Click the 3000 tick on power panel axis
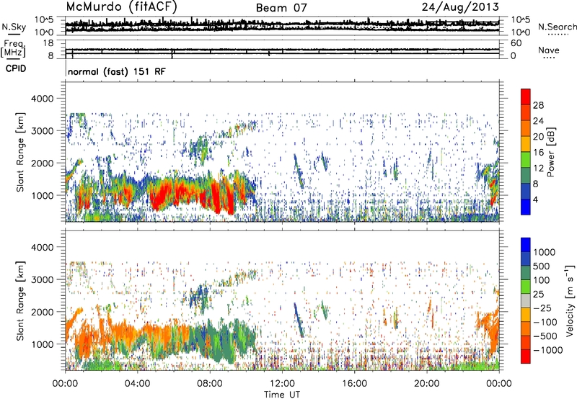Image resolution: width=577 pixels, height=399 pixels. pos(42,131)
